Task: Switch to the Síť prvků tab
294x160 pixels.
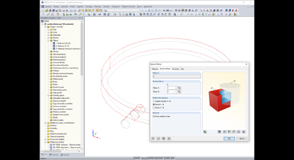Action: point(176,69)
